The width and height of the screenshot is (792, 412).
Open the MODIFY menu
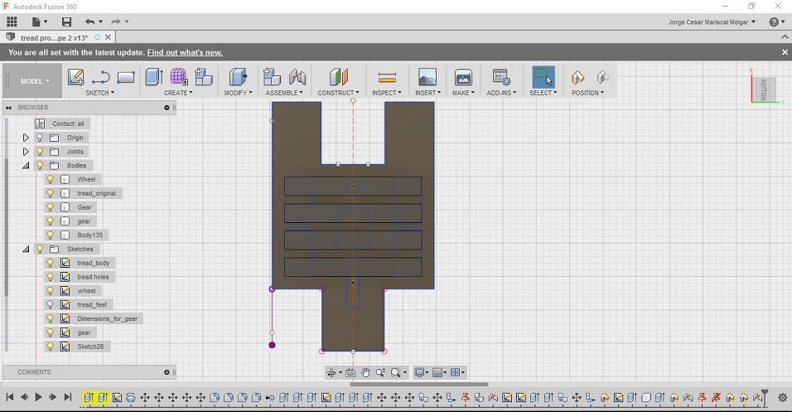tap(238, 93)
